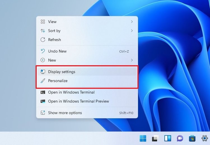Click the Display settings monitor icon
This screenshot has height=145, width=210.
(43, 72)
